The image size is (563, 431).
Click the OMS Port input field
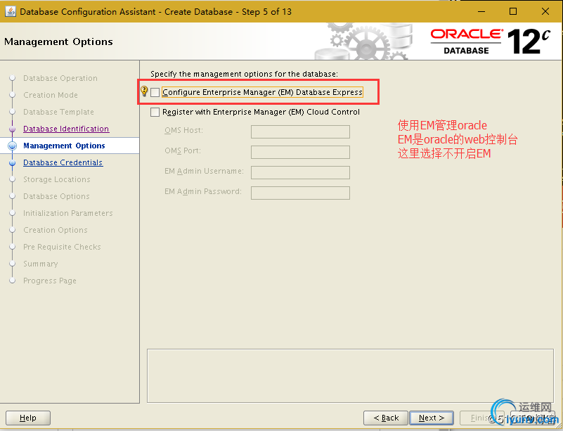pyautogui.click(x=300, y=152)
